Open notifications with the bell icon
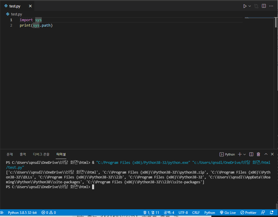This screenshot has height=217, width=278. click(271, 212)
